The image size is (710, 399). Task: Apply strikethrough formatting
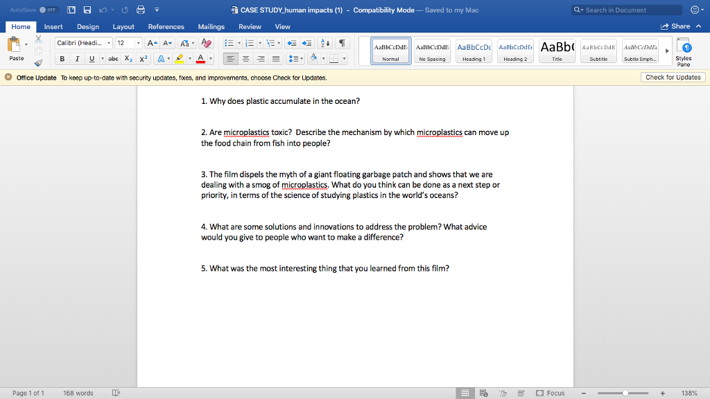tap(113, 59)
